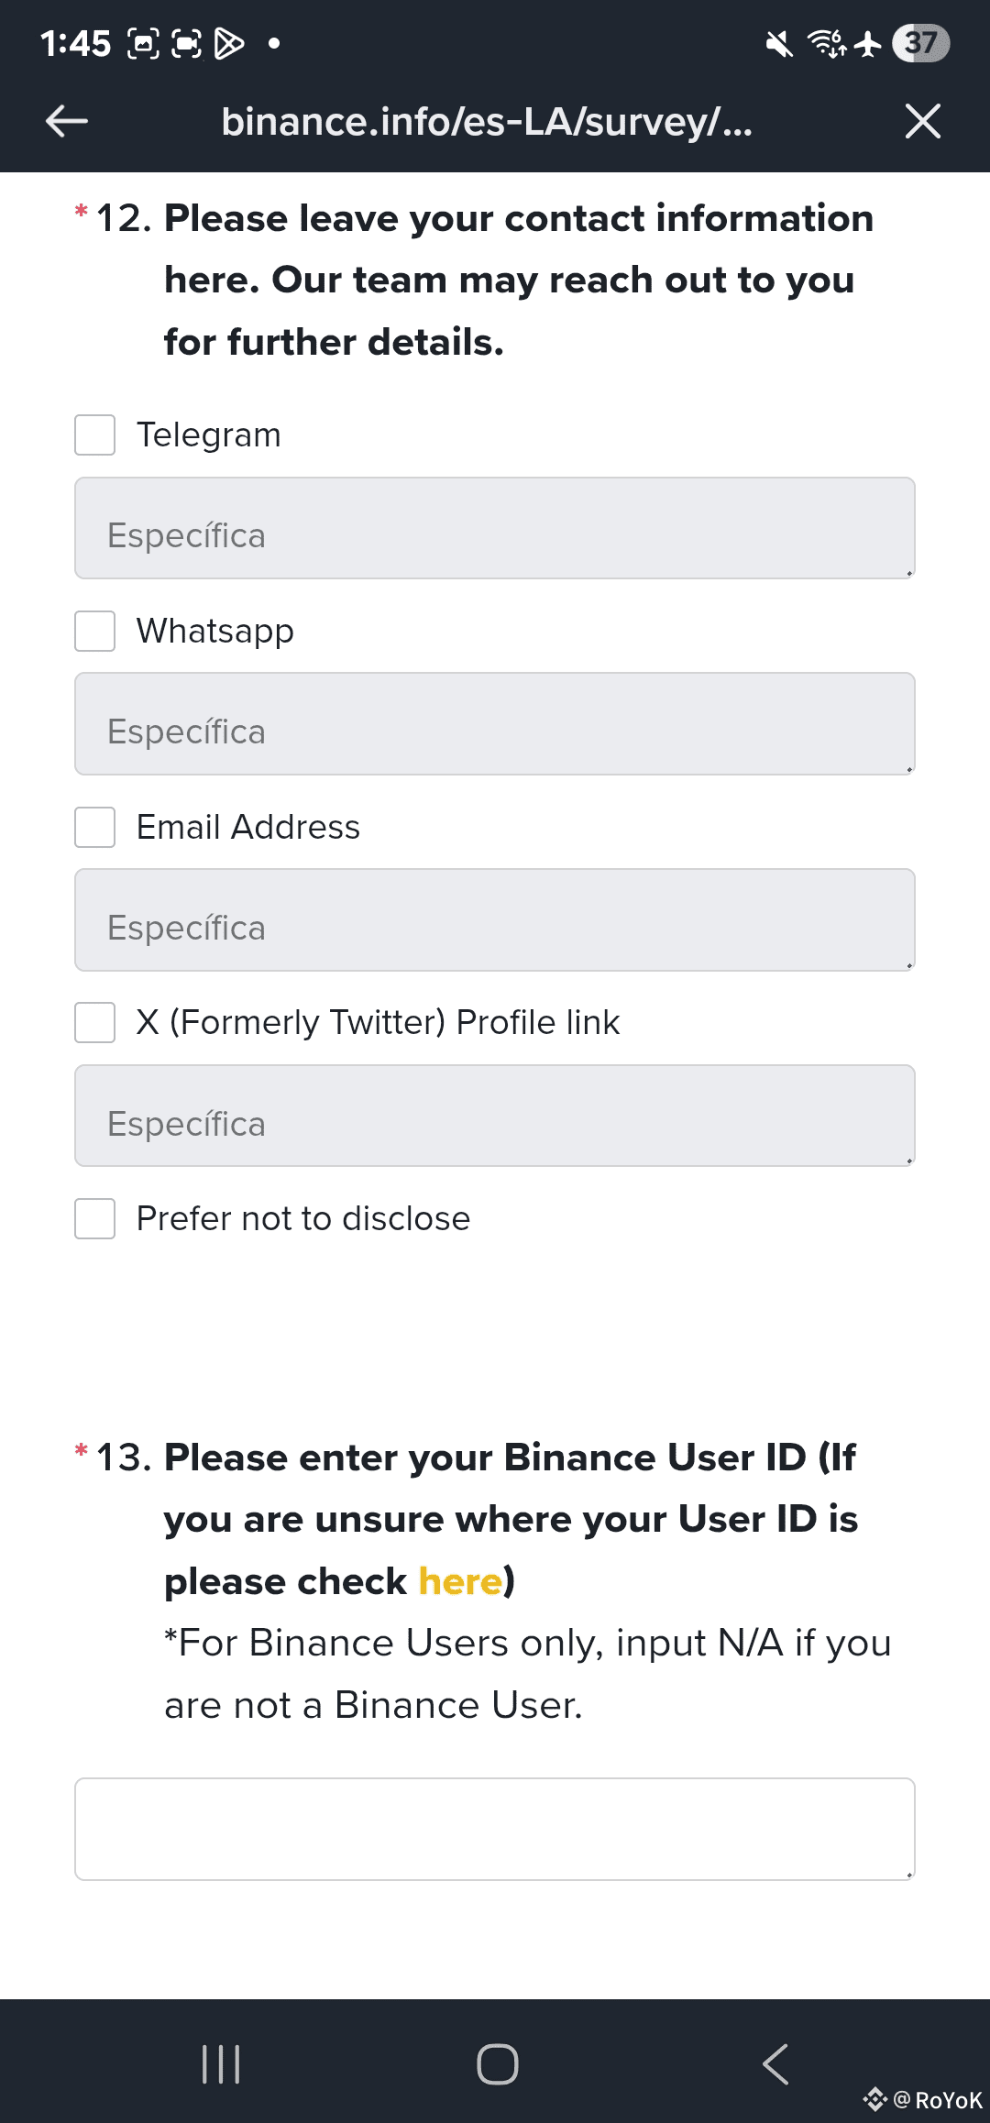Tap the Android recent apps icon
This screenshot has height=2123, width=990.
pos(221,2064)
